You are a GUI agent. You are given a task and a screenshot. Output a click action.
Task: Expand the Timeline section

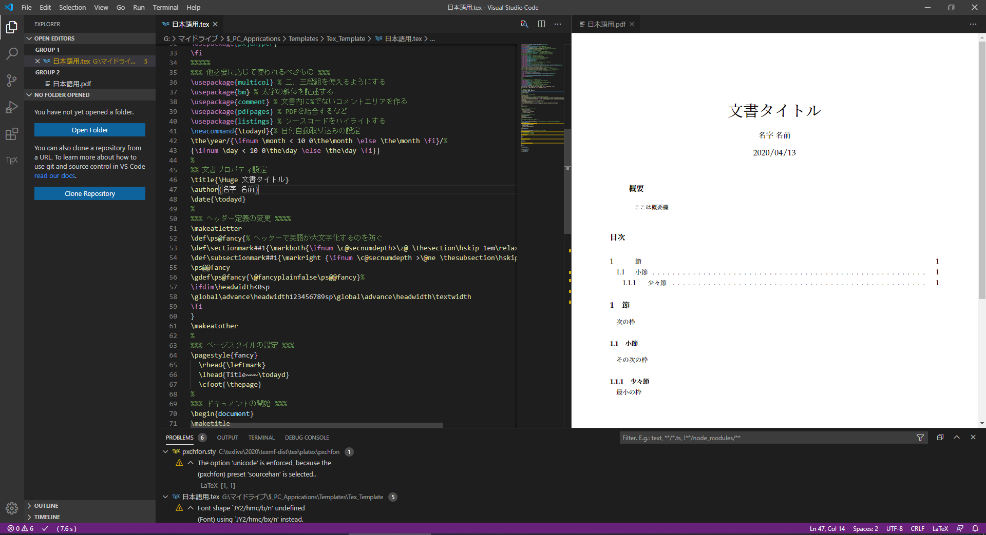click(x=29, y=517)
